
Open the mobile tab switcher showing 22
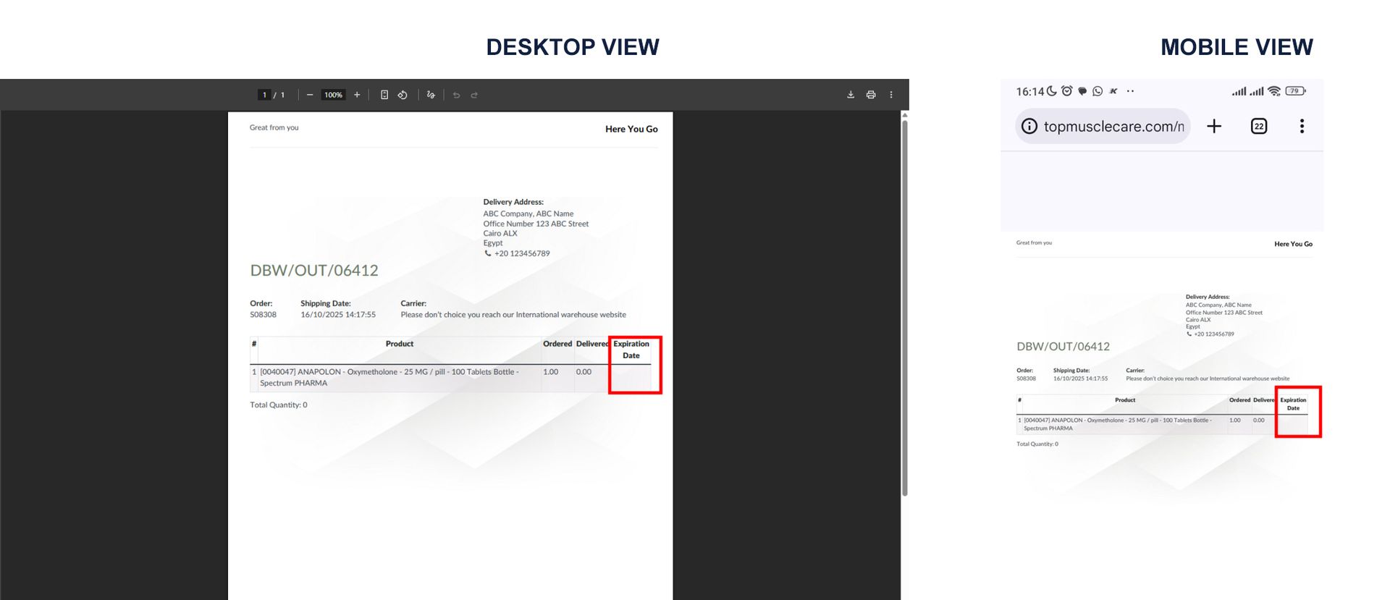point(1259,126)
